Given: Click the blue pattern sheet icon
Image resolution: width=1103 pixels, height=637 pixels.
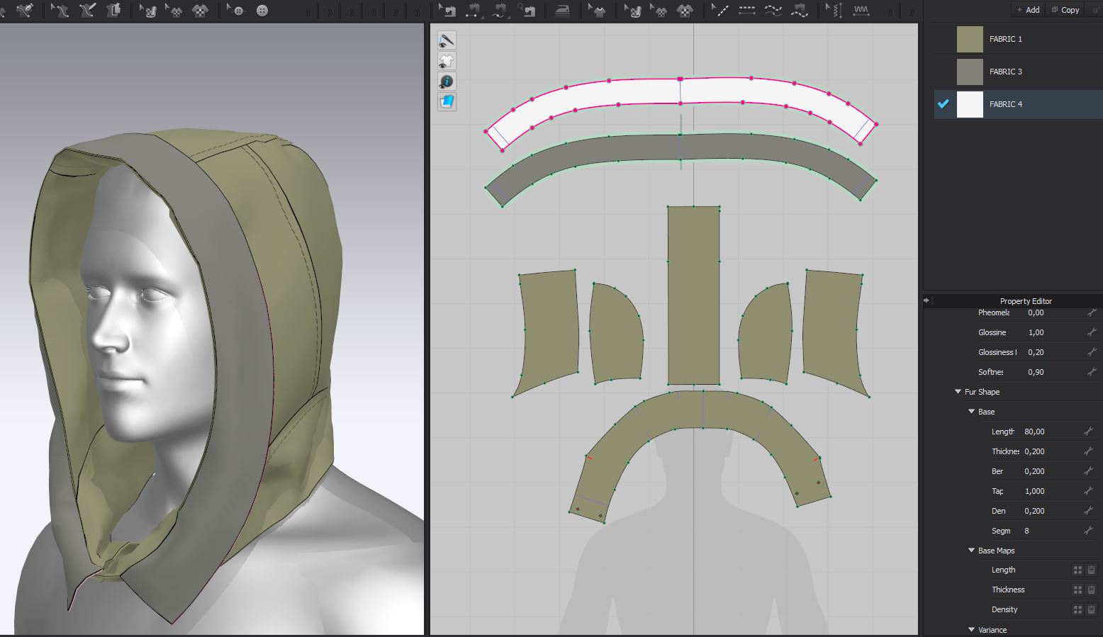Looking at the screenshot, I should (447, 102).
